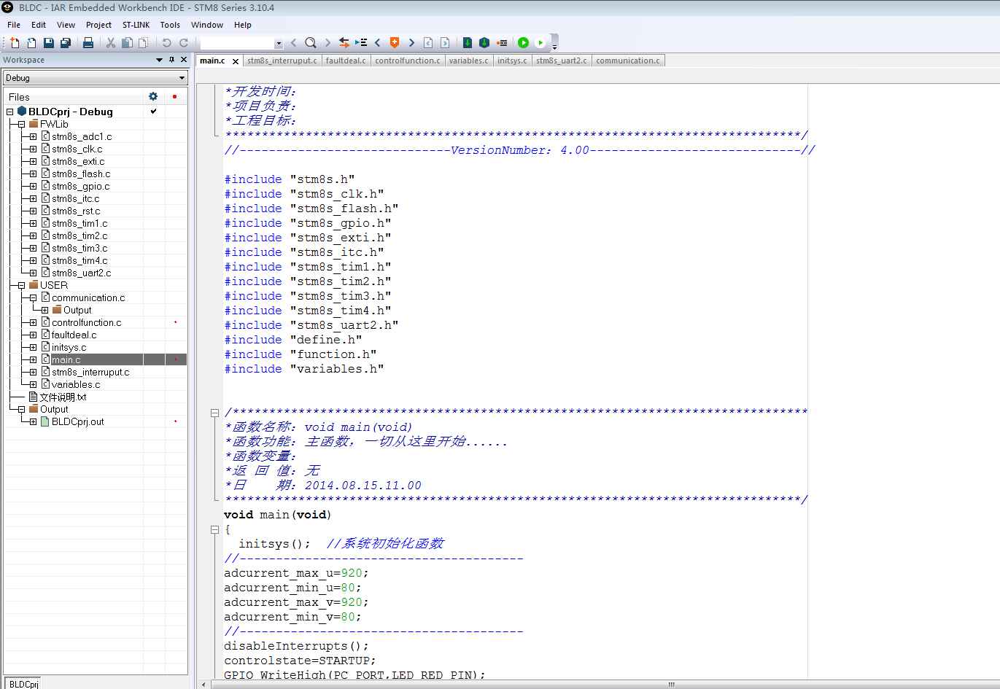Click the Make build icon
This screenshot has height=689, width=1000.
[484, 43]
